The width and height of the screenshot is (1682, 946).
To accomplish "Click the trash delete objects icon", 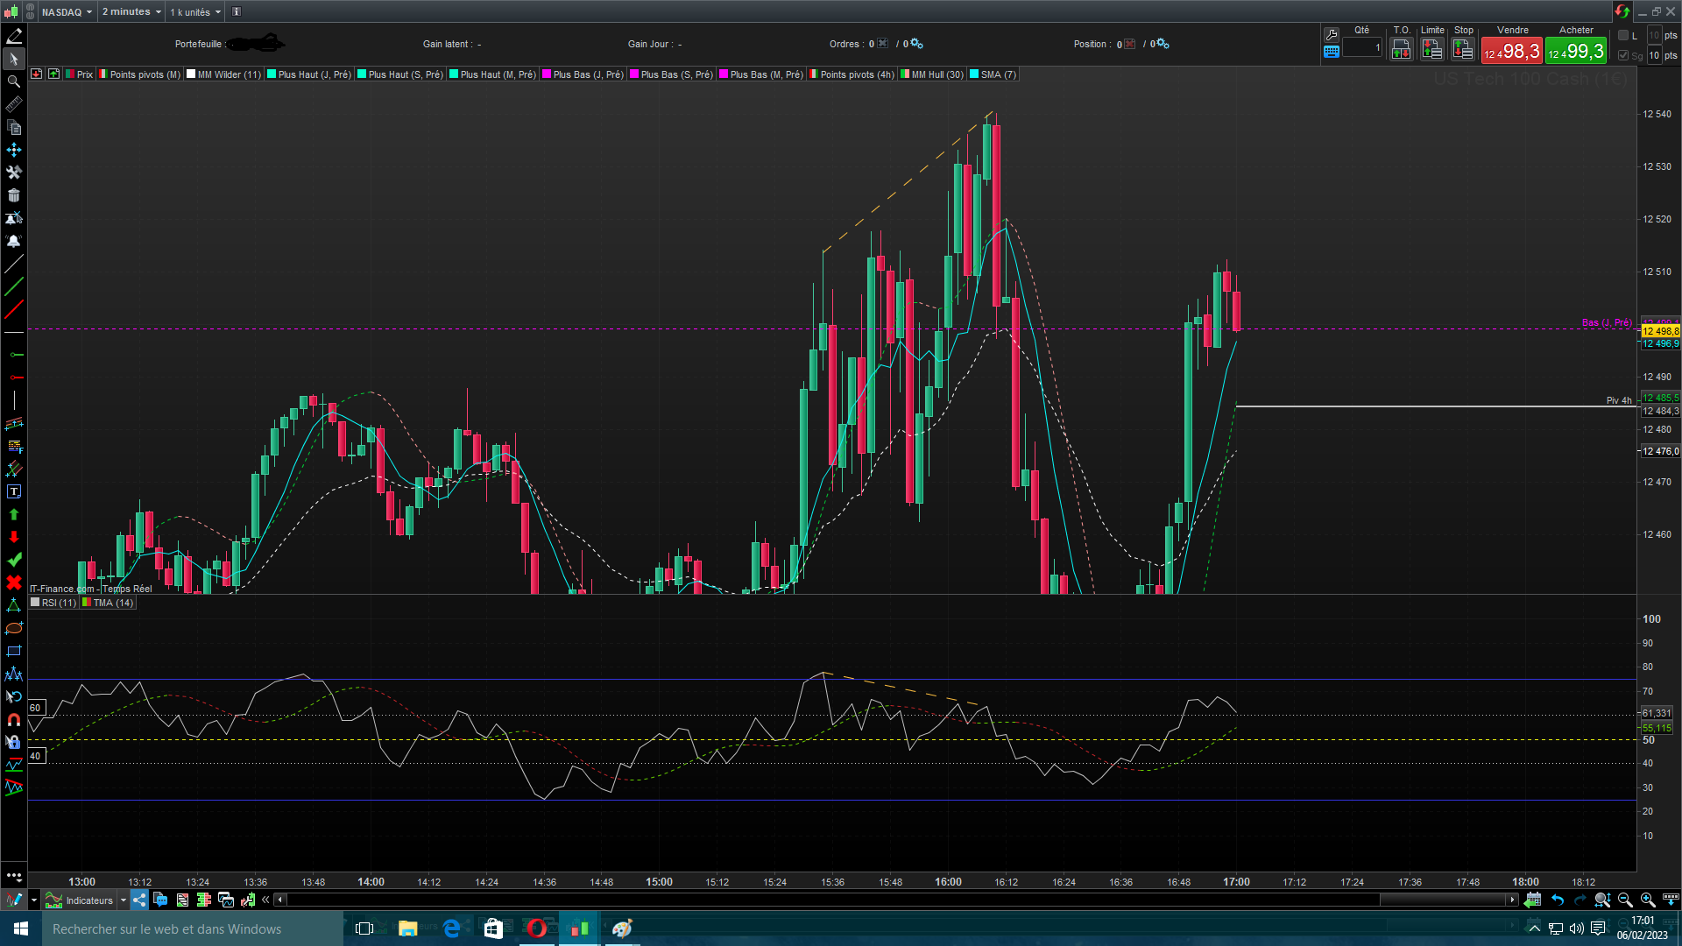I will click(x=14, y=195).
